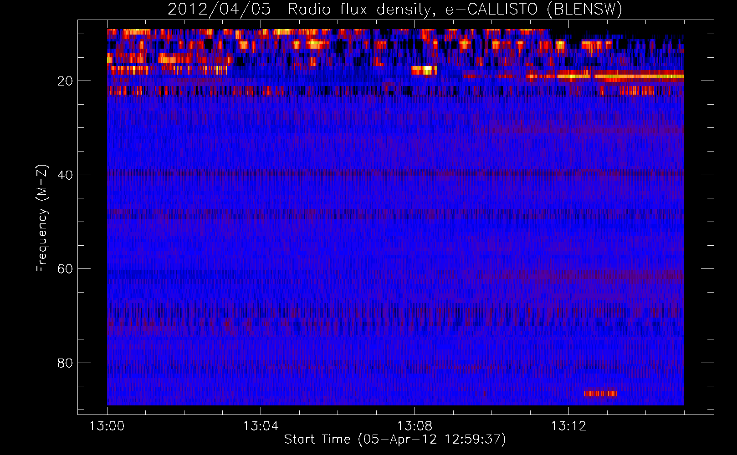The width and height of the screenshot is (737, 455).
Task: Click the 40 MHz frequency tick label
Action: coord(65,175)
